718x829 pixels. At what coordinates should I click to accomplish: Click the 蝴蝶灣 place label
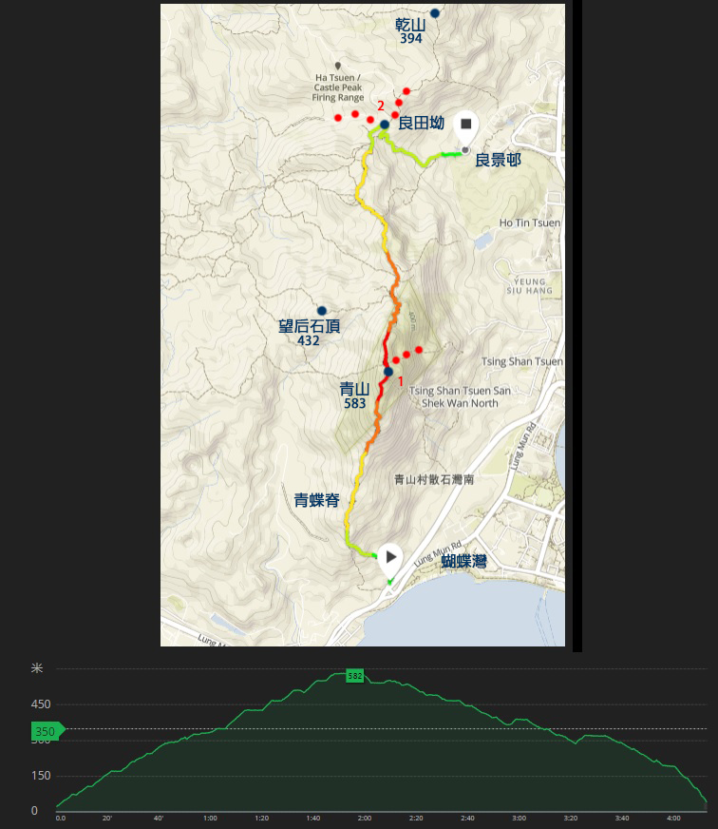coord(463,562)
